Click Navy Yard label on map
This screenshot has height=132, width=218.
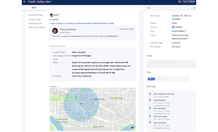(x=98, y=127)
